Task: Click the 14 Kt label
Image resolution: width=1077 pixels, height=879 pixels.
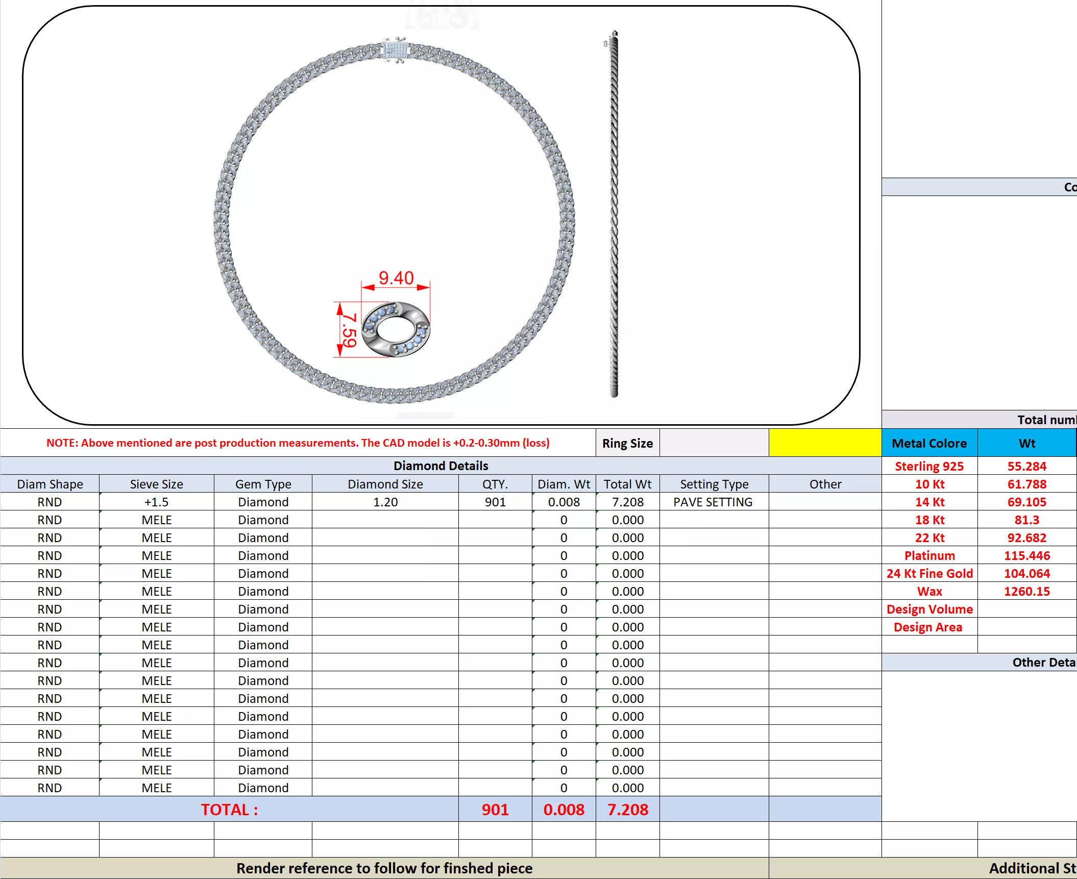Action: pos(929,502)
